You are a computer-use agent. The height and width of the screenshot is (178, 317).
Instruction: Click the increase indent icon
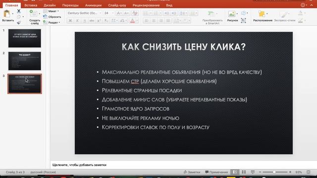coord(174,13)
